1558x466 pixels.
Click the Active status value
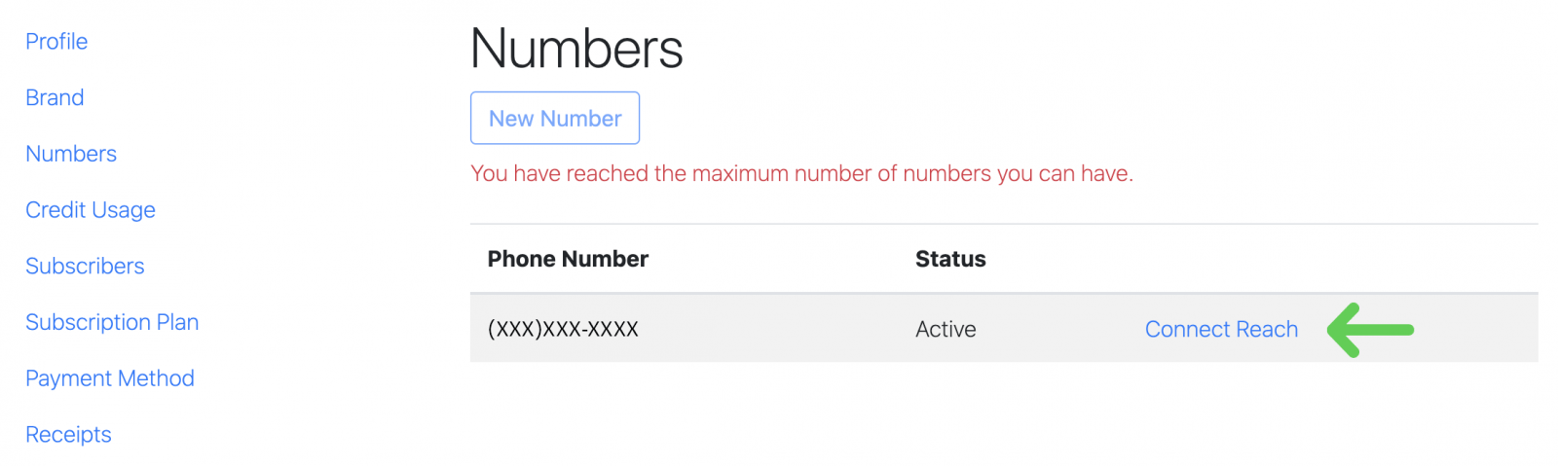tap(946, 330)
